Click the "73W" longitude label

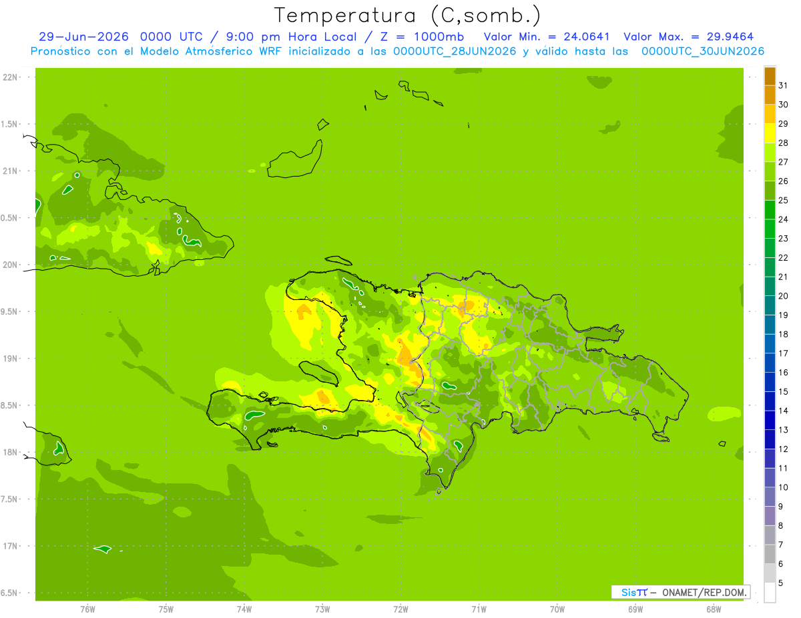pyautogui.click(x=322, y=609)
